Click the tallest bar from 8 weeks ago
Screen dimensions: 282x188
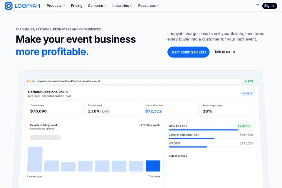click(x=35, y=159)
